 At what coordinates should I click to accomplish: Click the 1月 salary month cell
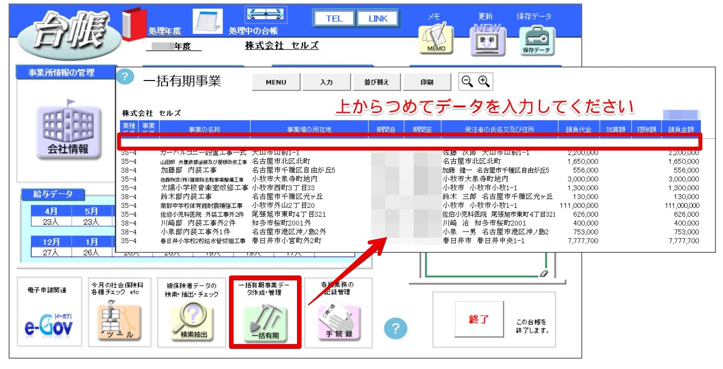[92, 242]
